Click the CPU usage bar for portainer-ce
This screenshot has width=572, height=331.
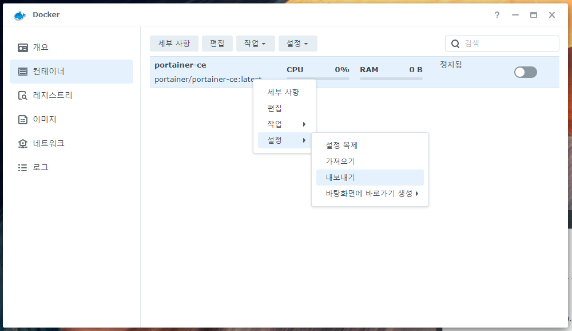coord(317,78)
